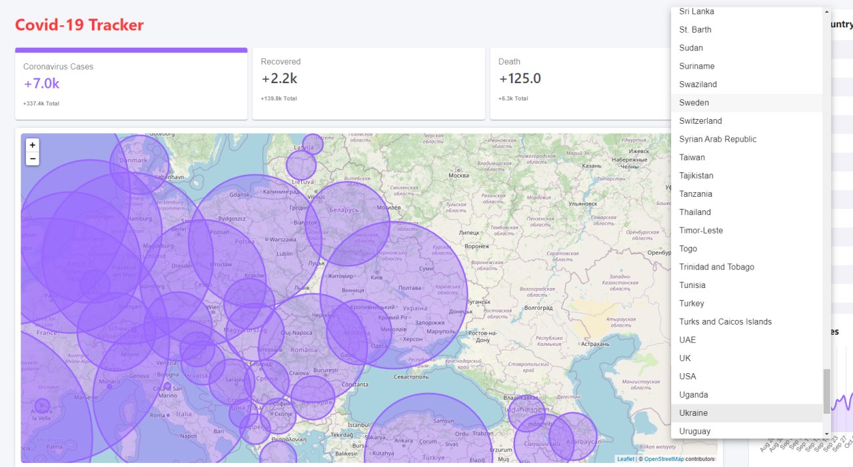Select Sudan from the list
This screenshot has height=467, width=853.
746,48
